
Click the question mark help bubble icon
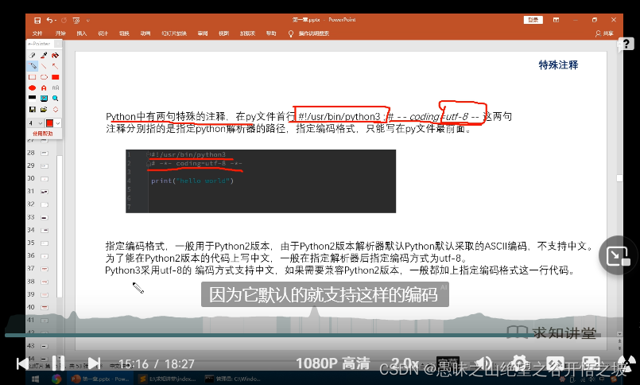tap(626, 44)
